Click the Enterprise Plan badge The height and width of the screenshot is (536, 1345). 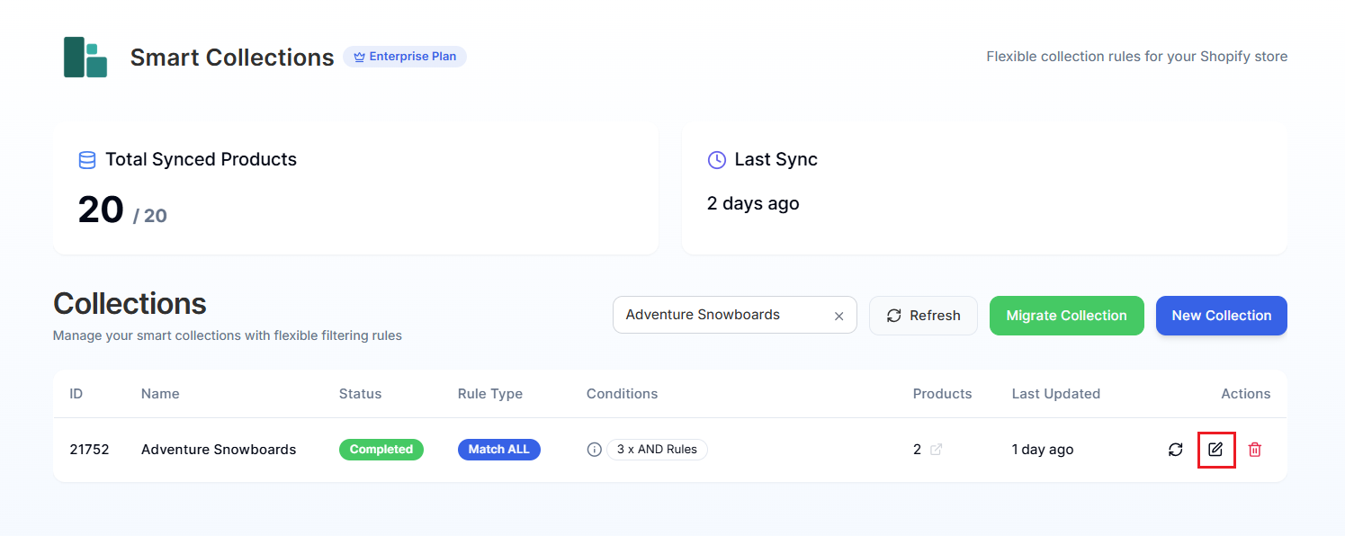click(405, 56)
